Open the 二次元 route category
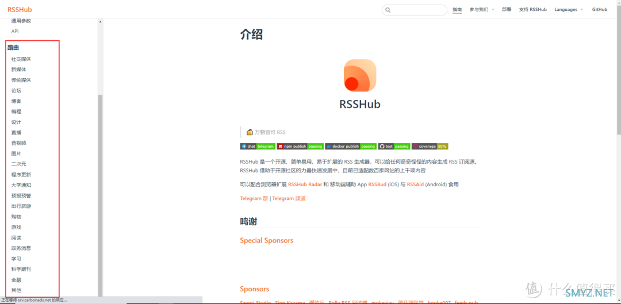This screenshot has height=304, width=621. pyautogui.click(x=18, y=164)
